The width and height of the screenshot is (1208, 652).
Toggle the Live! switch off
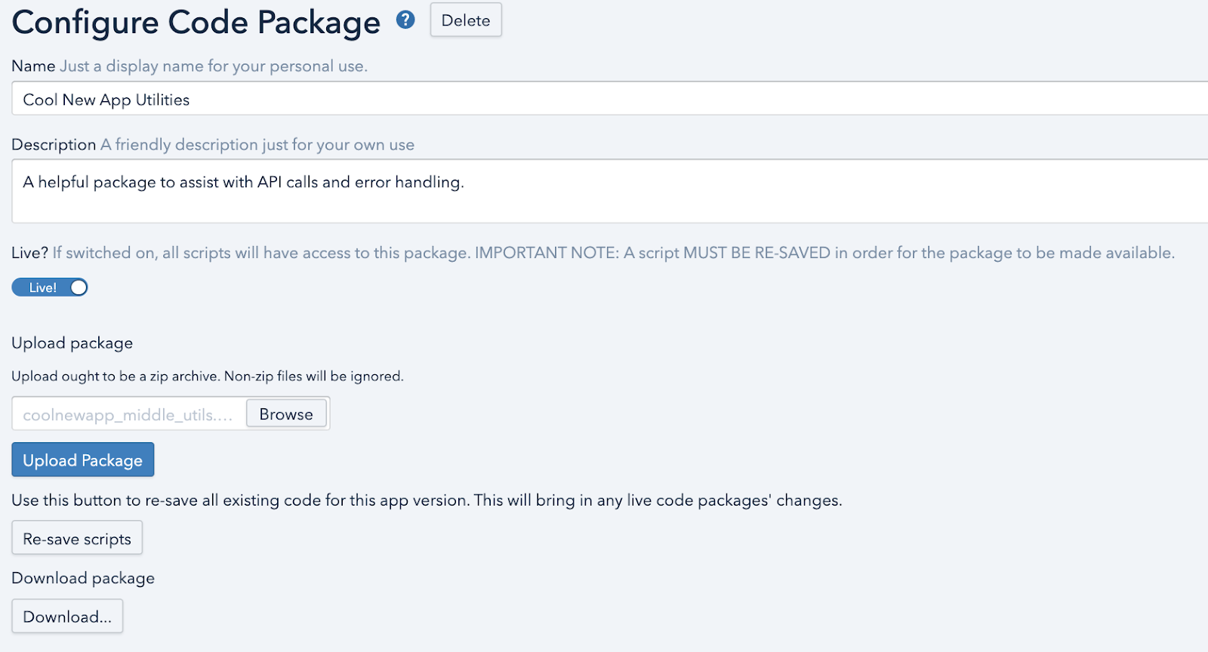coord(50,288)
